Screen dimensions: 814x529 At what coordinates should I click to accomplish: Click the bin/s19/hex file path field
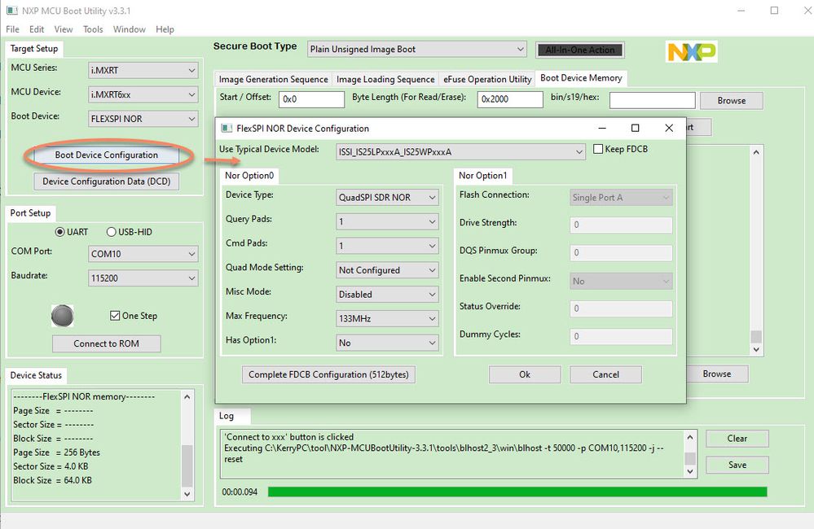[652, 100]
